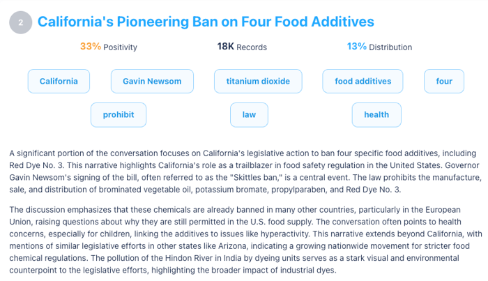The width and height of the screenshot is (488, 281).
Task: Click the titanium dioxide tag
Action: pos(258,81)
